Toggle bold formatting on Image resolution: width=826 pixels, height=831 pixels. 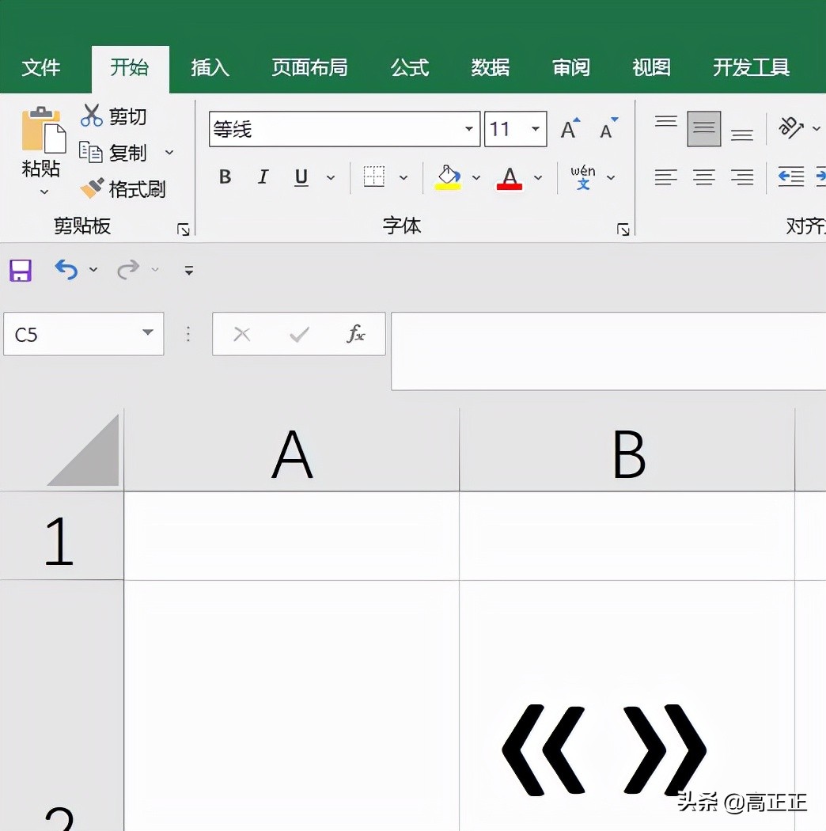click(225, 177)
